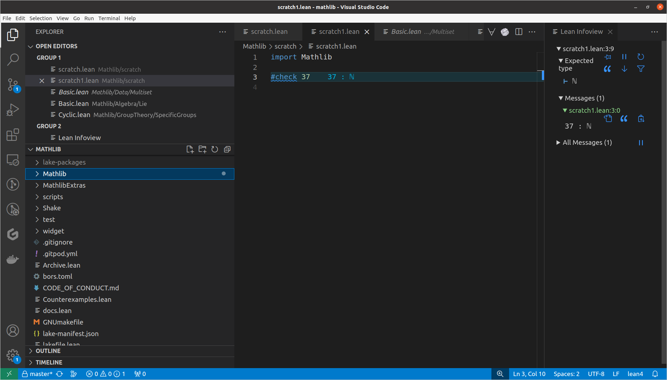Open Cyclic.lean from open editors list

130,115
